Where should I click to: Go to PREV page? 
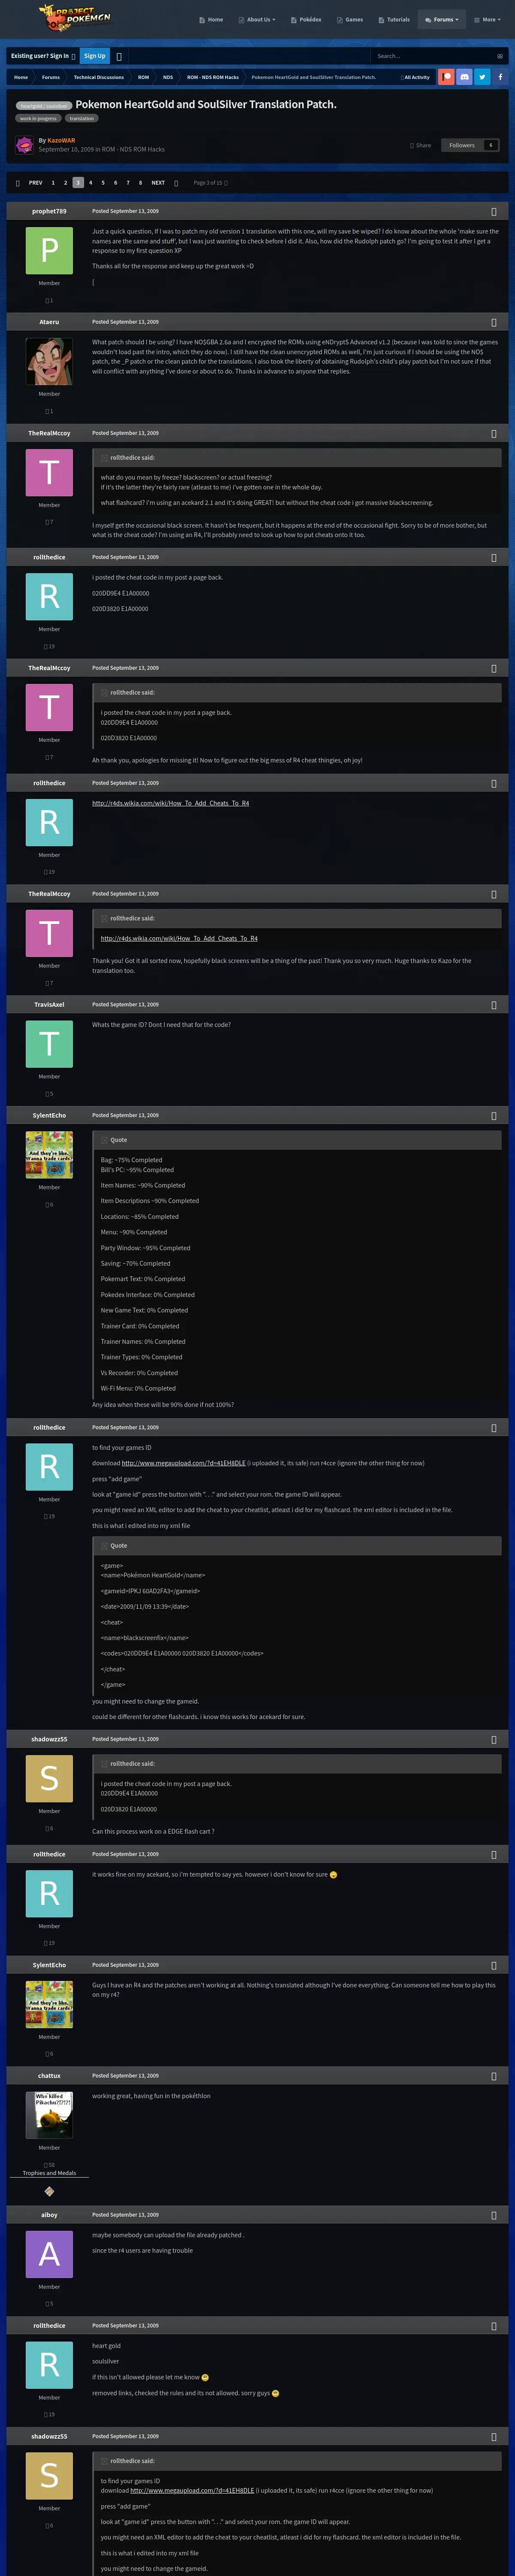point(36,183)
